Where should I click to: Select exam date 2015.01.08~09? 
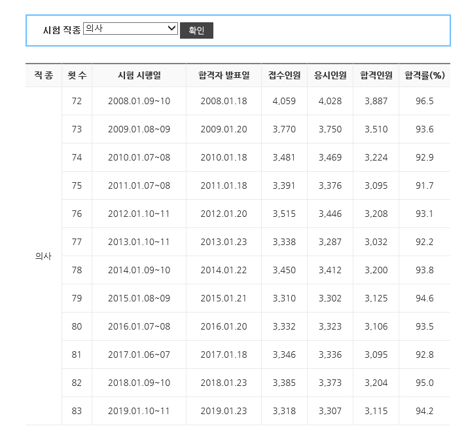tap(139, 298)
